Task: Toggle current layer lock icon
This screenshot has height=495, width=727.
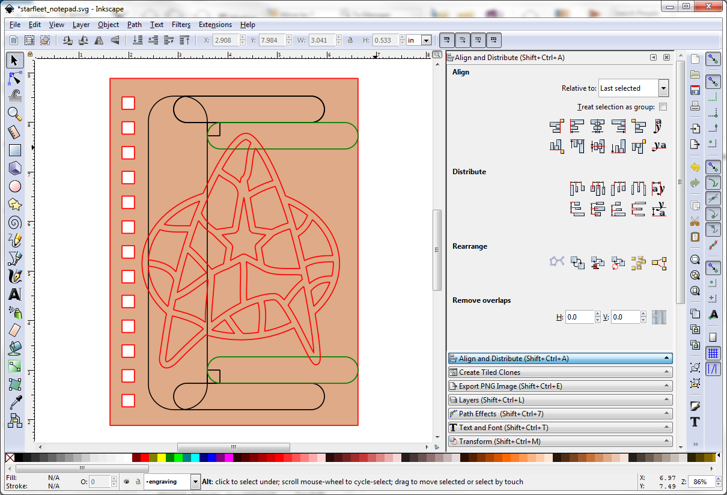Action: pos(138,482)
